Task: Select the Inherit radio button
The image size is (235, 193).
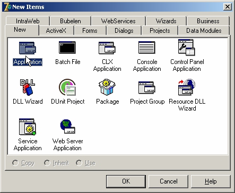Action: (x=56, y=163)
